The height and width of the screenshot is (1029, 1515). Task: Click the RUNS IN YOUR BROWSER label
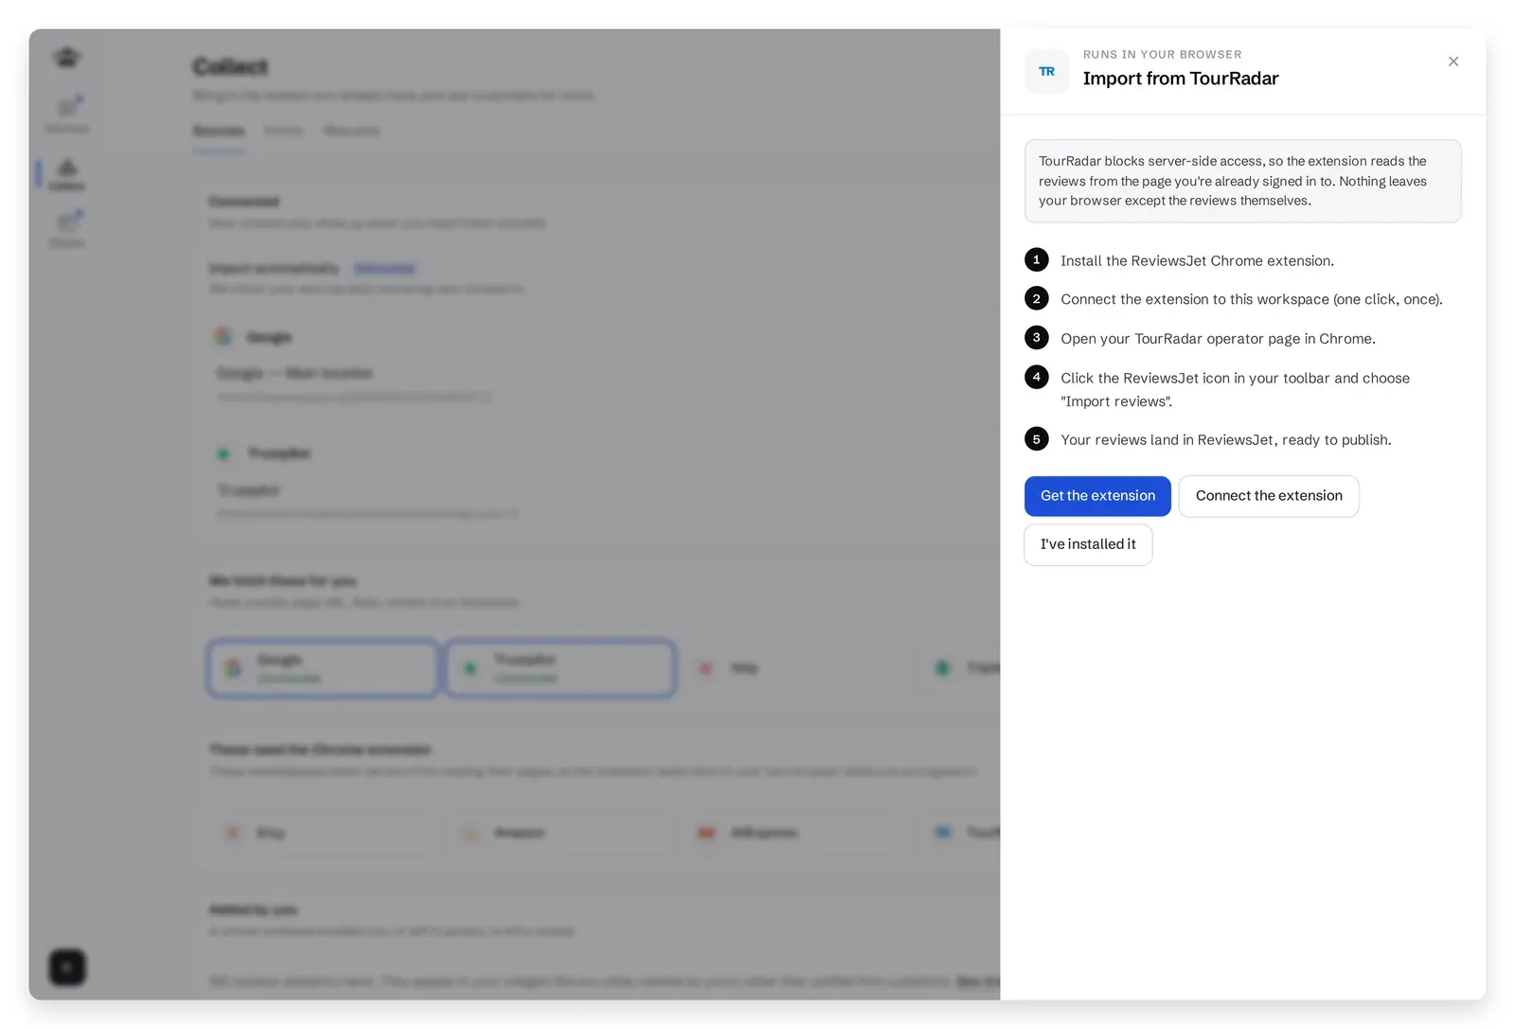tap(1162, 55)
